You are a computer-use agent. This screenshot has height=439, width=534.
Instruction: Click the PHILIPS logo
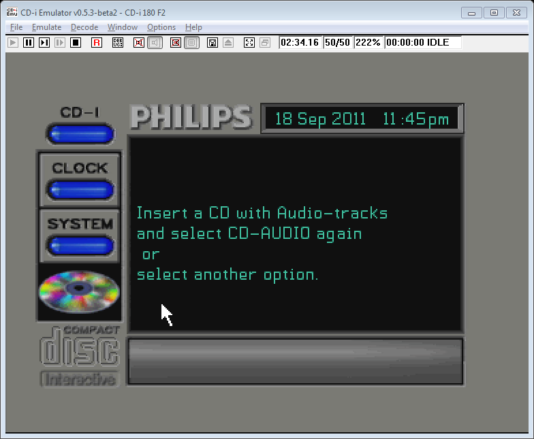191,117
